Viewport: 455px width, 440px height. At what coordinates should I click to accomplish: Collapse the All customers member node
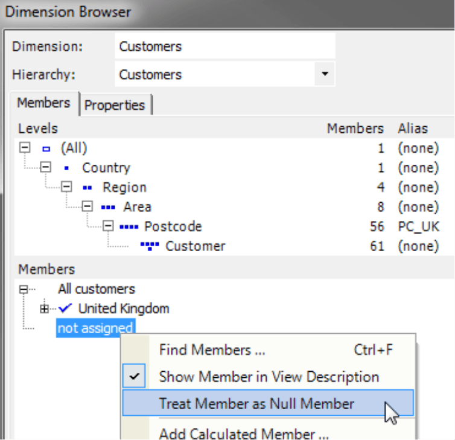point(23,289)
